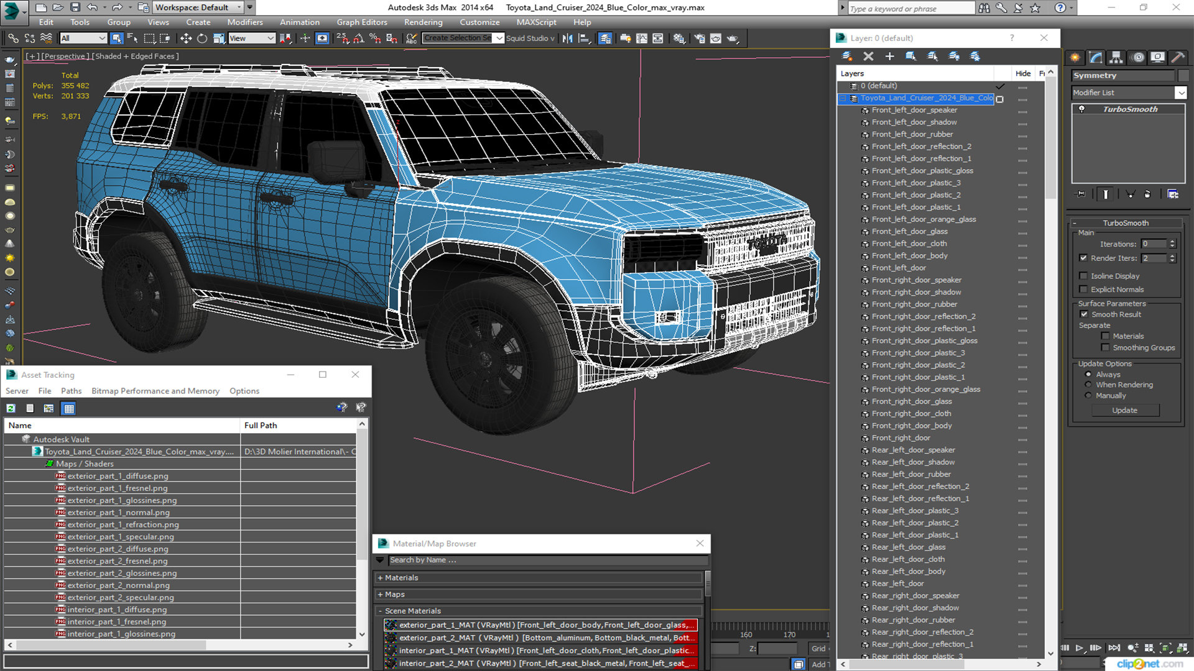This screenshot has width=1194, height=671.
Task: Open the MAXScript menu
Action: (536, 22)
